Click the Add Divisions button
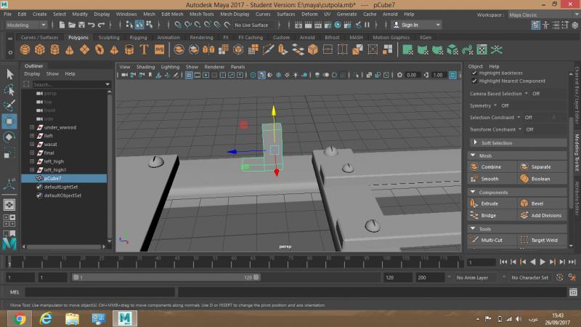 point(542,215)
